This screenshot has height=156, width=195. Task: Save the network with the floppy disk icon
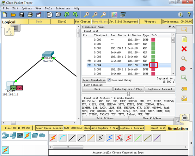click(x=22, y=15)
